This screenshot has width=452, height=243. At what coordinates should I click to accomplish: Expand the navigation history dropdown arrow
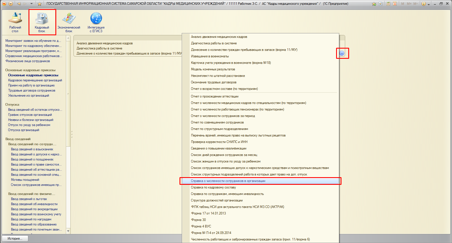[x=31, y=4]
